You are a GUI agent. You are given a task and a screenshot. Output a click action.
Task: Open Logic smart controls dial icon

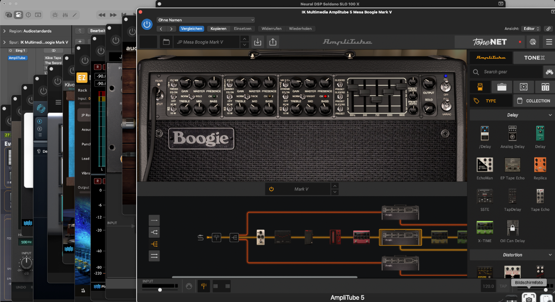[x=55, y=15]
